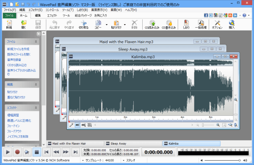Click the go-to-end playback button
The image size is (254, 165).
click(x=75, y=152)
